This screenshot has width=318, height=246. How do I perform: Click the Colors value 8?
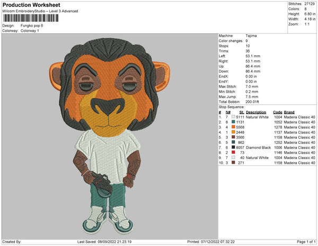(305, 9)
